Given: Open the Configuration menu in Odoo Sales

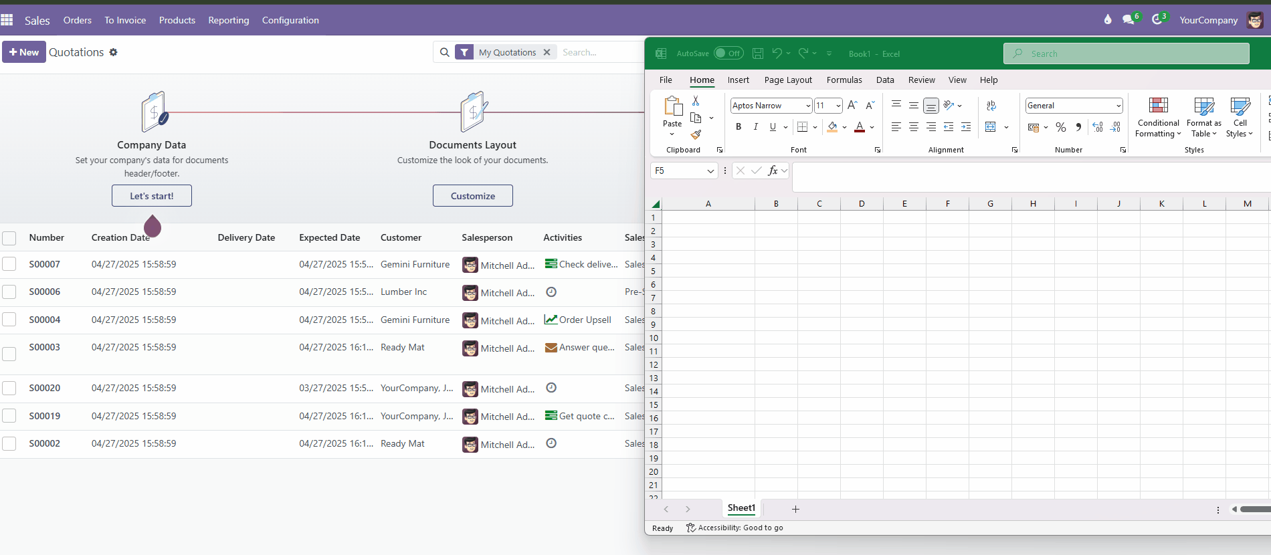Looking at the screenshot, I should pos(290,20).
